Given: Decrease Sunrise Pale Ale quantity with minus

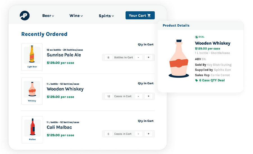Looking at the screenshot, I should tap(139, 57).
